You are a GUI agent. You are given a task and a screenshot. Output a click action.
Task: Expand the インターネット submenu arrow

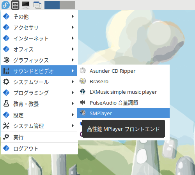73,38
